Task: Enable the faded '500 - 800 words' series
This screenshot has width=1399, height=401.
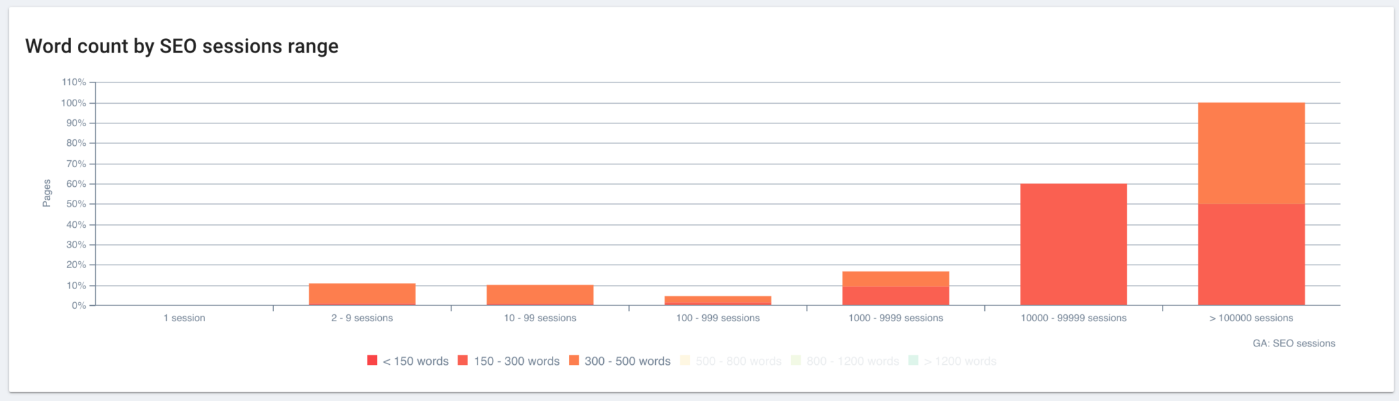Action: point(731,361)
